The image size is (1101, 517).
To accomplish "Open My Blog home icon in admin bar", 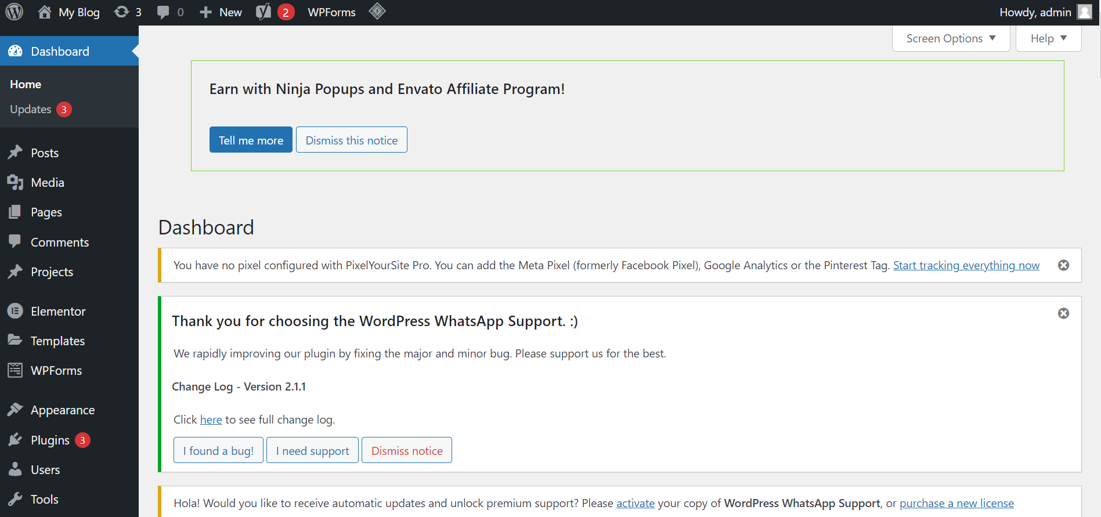I will pos(45,12).
